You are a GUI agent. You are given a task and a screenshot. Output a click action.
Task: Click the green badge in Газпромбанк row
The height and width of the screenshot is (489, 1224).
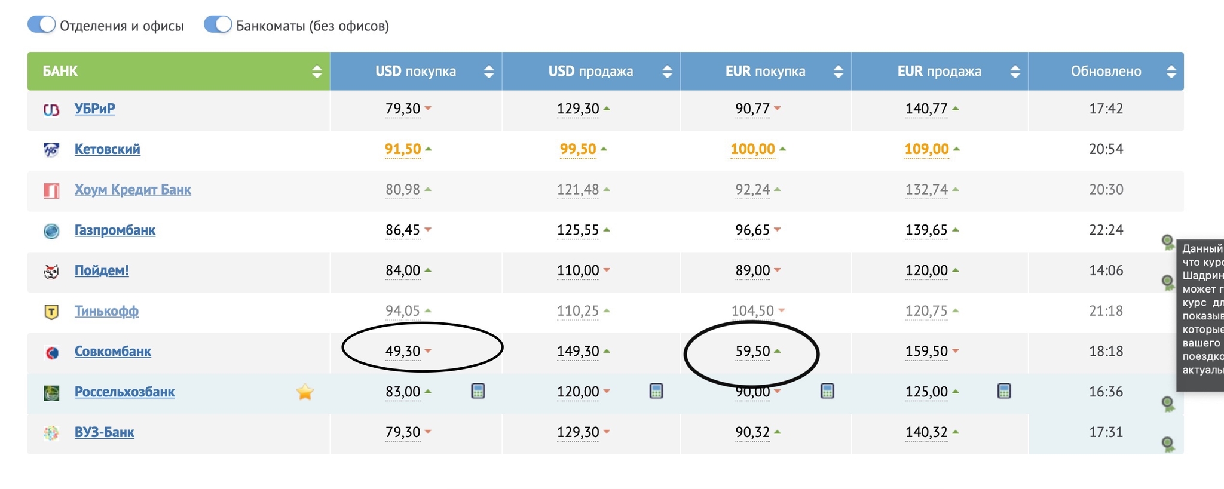point(1168,242)
